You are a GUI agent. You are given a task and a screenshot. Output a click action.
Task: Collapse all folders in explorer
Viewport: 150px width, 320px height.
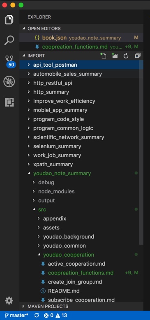pos(138,56)
